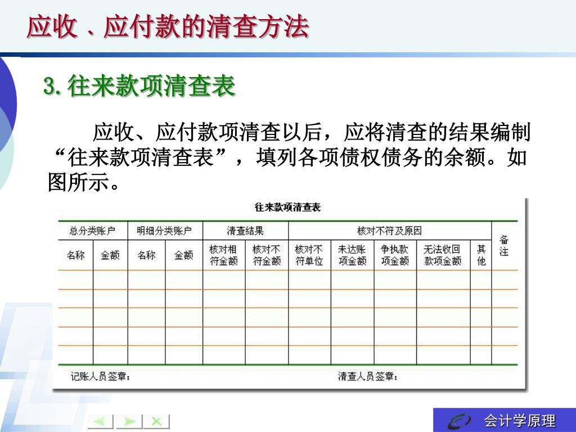This screenshot has height=432, width=576.
Task: Click the 清查结果 column header
Action: coord(245,231)
